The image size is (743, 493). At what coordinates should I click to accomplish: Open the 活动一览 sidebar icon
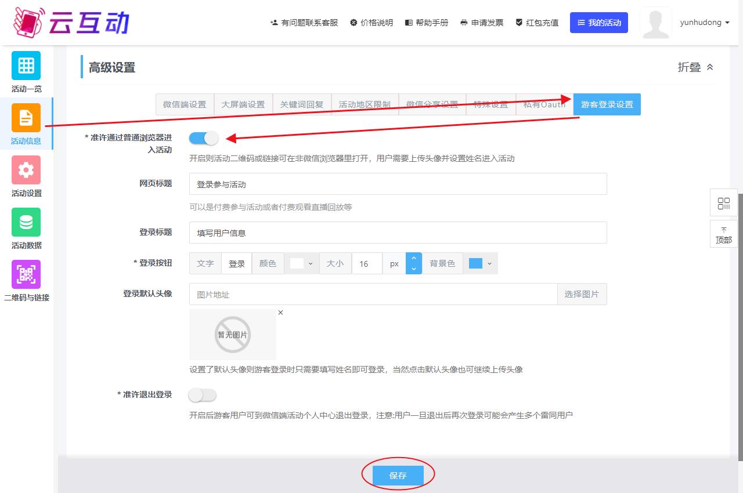26,66
